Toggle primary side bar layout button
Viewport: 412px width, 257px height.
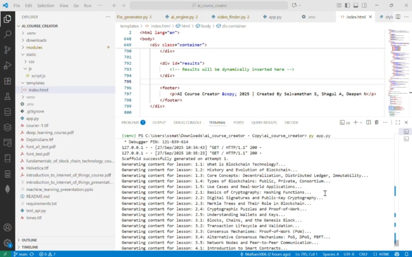click(x=348, y=6)
